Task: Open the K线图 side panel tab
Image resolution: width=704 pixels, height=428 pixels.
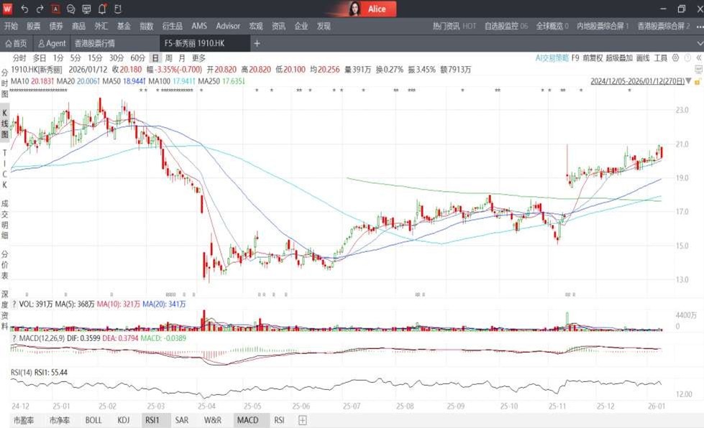Action: (4, 124)
